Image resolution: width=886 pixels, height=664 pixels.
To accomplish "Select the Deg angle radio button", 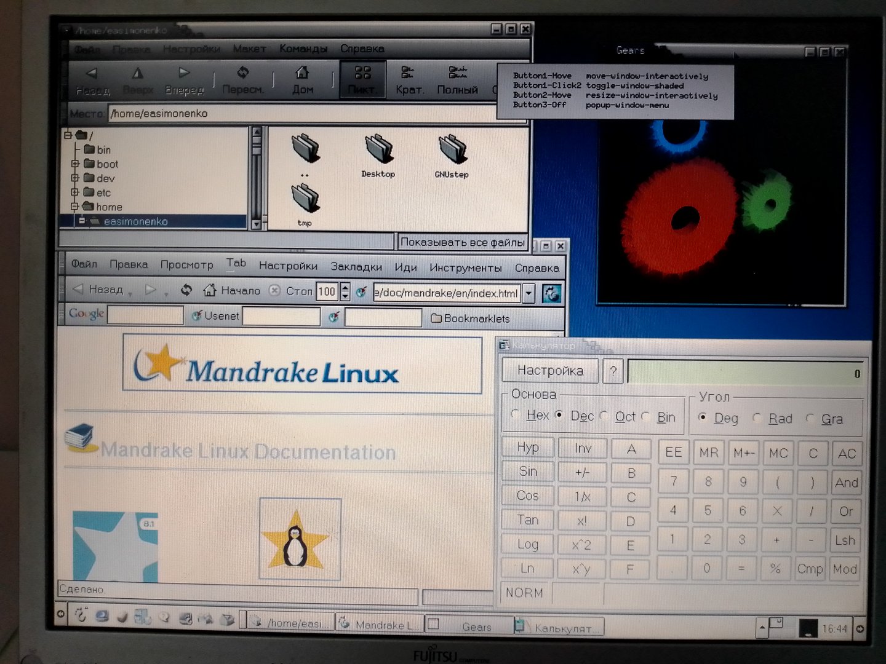I will coord(703,417).
